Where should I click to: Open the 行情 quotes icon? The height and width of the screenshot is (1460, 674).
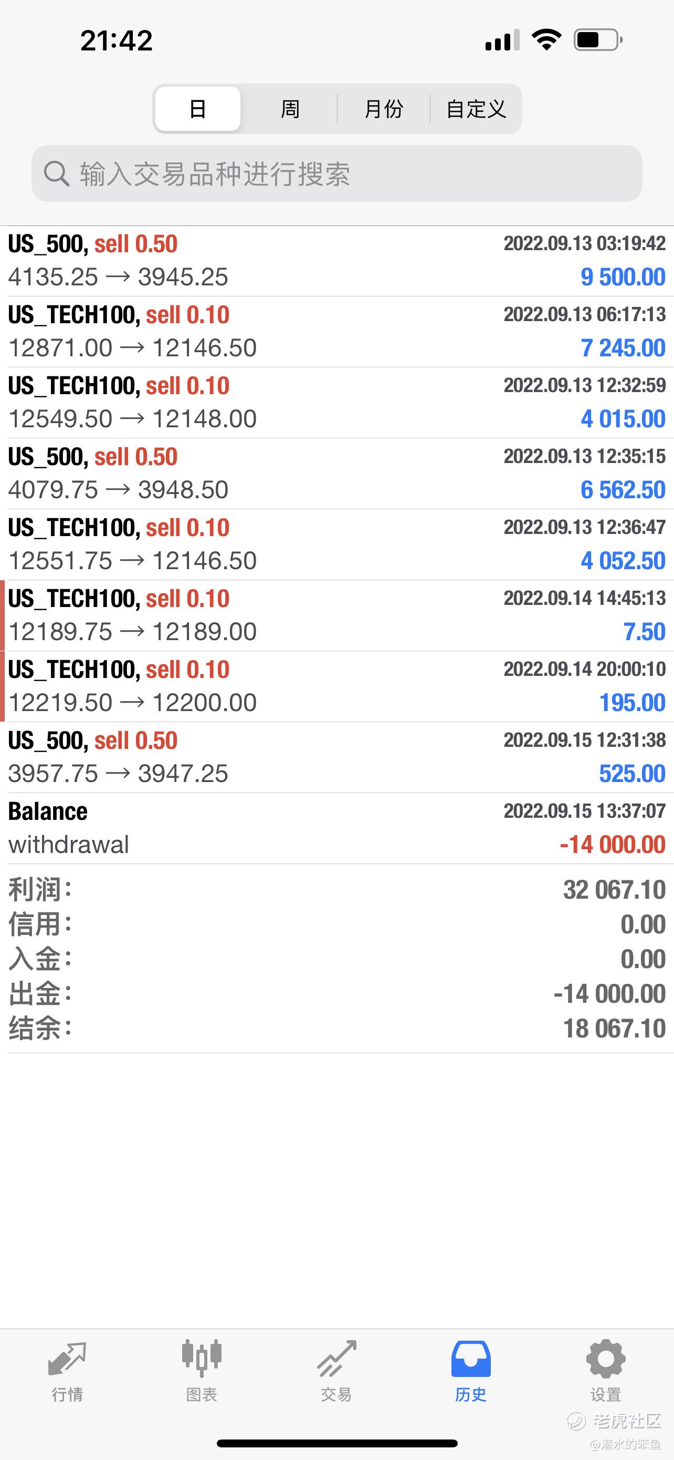67,1359
